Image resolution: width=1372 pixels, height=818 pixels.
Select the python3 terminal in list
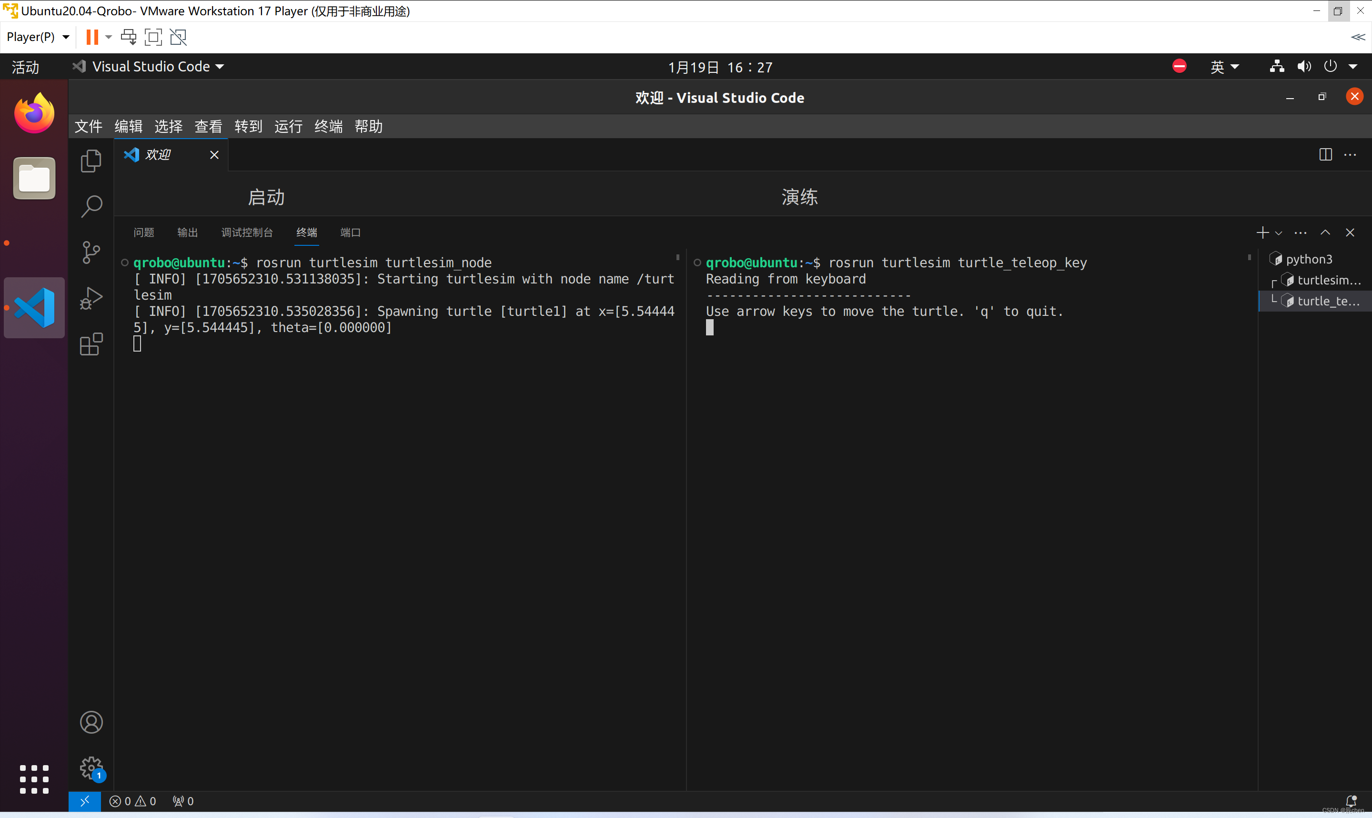1315,259
